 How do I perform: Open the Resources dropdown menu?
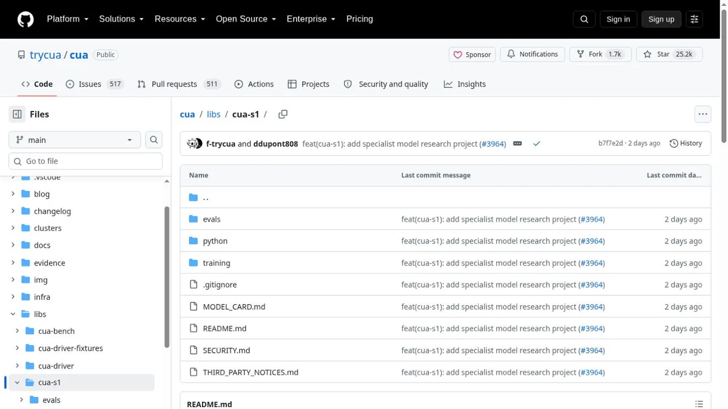(x=180, y=19)
